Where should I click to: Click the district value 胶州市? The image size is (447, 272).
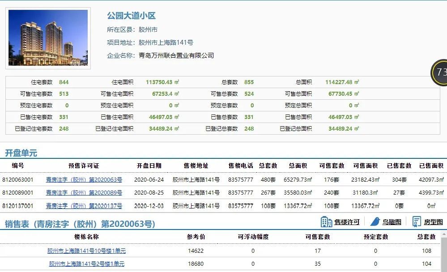click(x=148, y=30)
